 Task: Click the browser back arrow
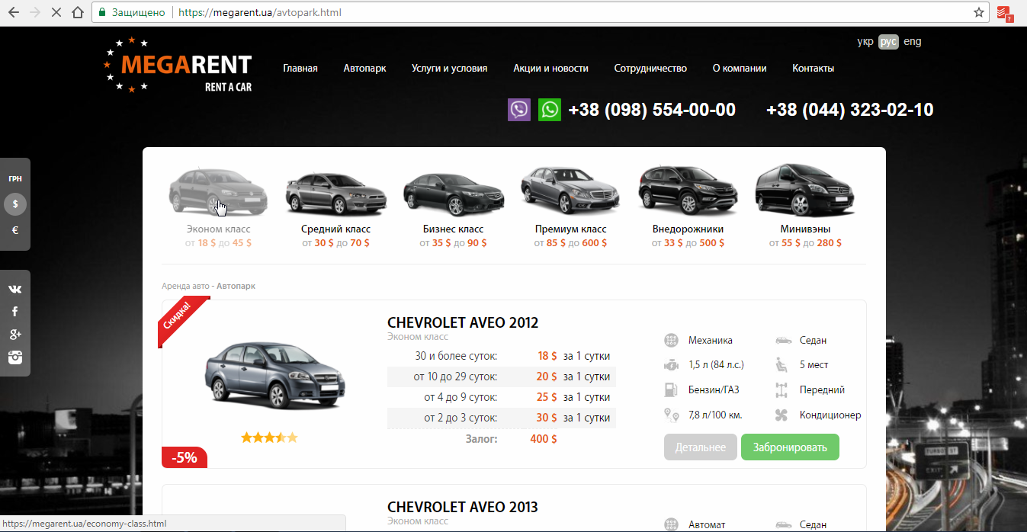coord(13,13)
